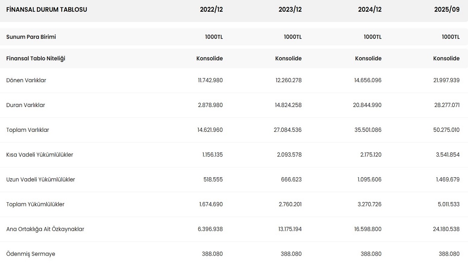Click the Özkaynaklar value 16.598.800
The image size is (468, 263).
[368, 229]
